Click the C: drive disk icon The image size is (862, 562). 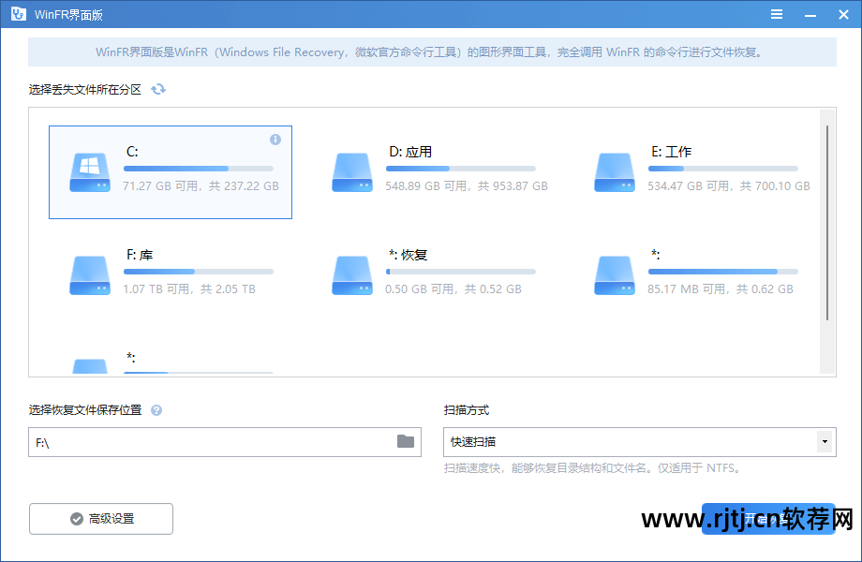(89, 171)
